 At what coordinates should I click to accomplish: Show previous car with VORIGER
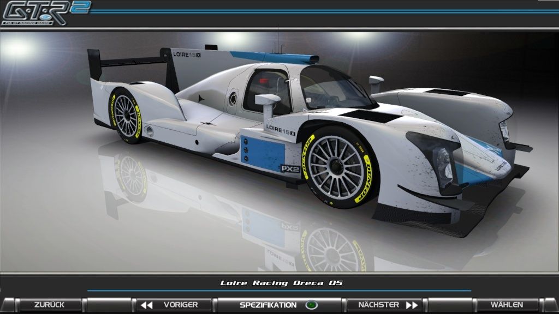click(x=174, y=305)
